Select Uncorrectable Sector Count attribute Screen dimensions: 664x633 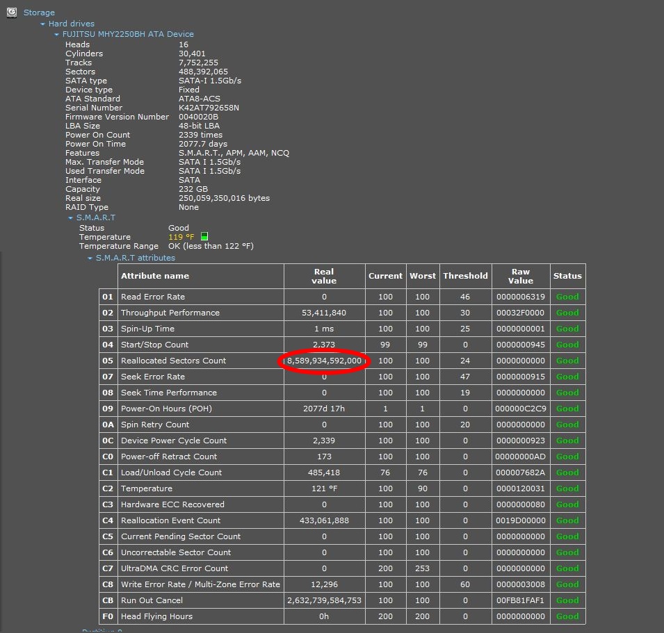[176, 552]
